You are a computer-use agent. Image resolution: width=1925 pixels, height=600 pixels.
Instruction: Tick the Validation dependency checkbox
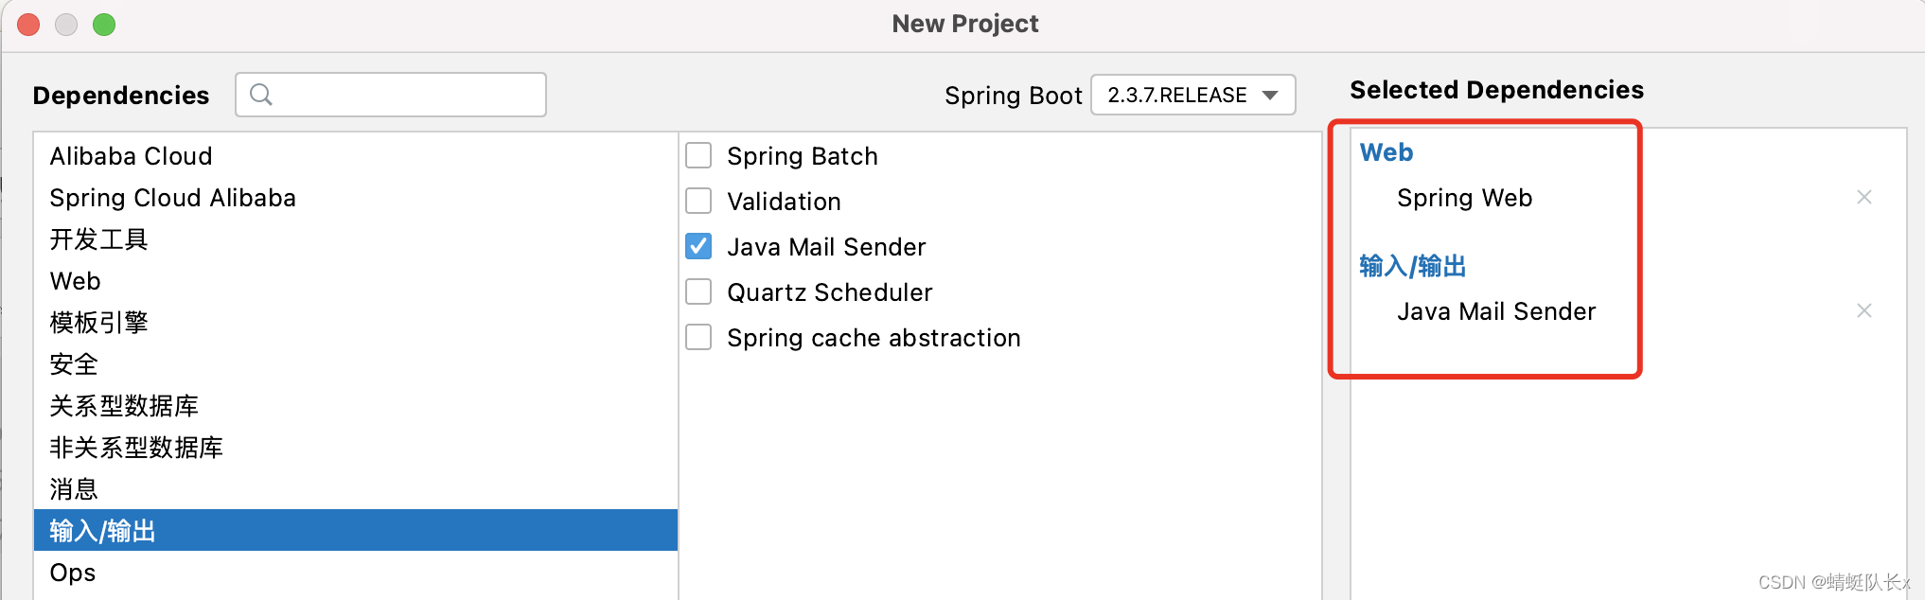point(698,201)
